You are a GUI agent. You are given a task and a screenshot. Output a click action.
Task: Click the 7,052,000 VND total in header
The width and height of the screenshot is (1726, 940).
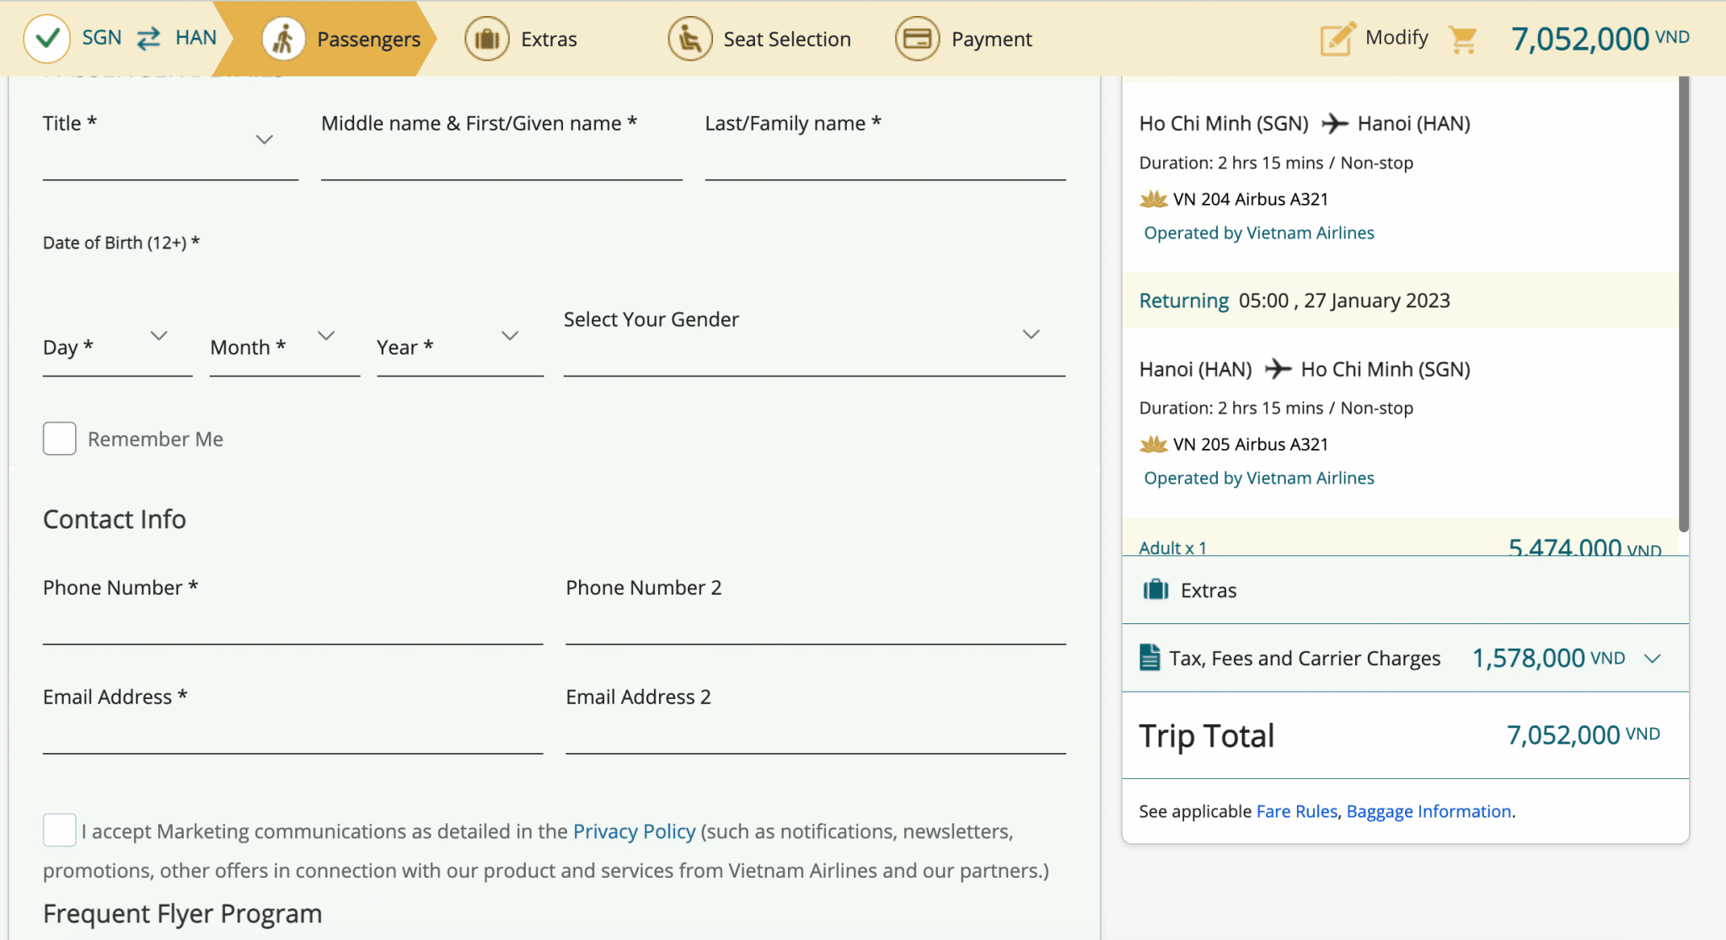(1600, 39)
